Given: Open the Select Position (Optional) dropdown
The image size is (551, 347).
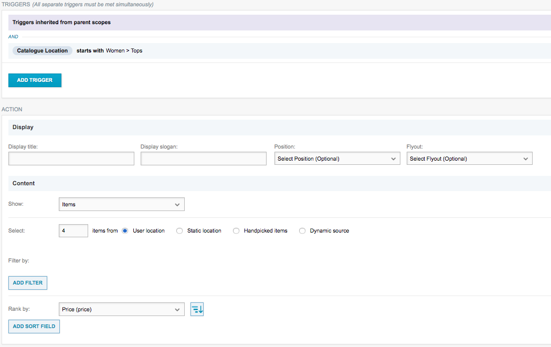Looking at the screenshot, I should coord(337,159).
